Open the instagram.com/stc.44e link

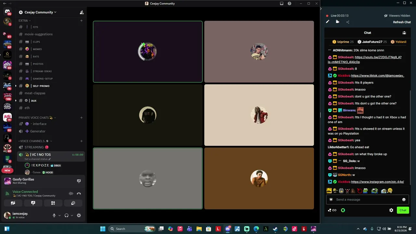(377, 182)
